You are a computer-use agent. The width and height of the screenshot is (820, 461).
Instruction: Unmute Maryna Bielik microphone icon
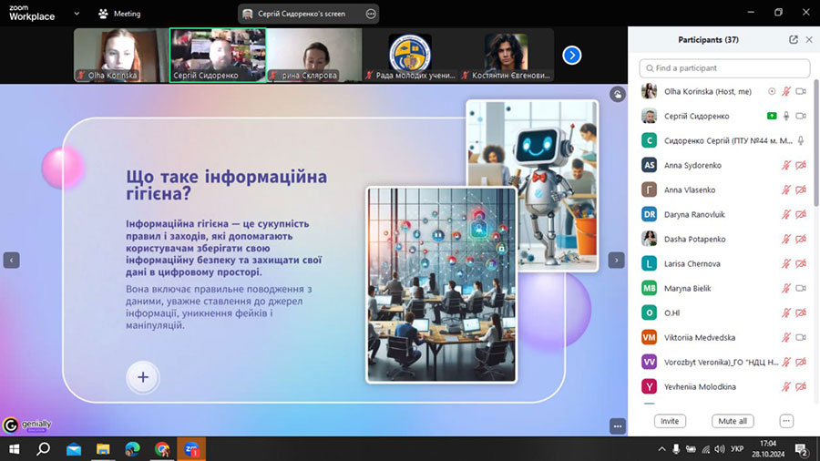click(786, 288)
